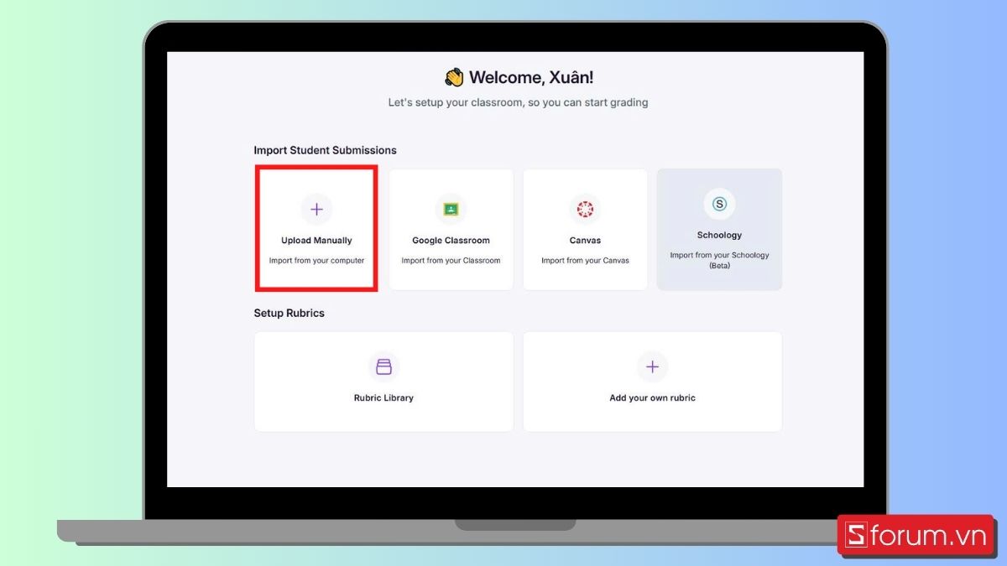Click the clapping hands emoji in the heading
This screenshot has width=1007, height=566.
453,77
